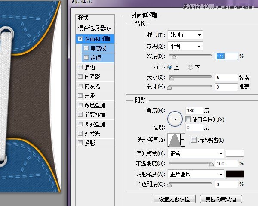Tick the 外发光 checkbox
The width and height of the screenshot is (258, 206).
80,133
